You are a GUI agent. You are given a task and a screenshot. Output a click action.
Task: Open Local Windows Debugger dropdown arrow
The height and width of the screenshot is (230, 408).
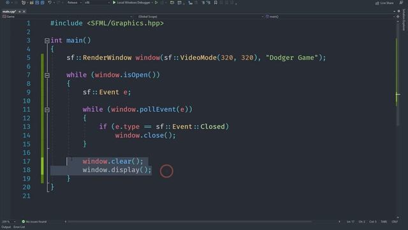pos(152,3)
